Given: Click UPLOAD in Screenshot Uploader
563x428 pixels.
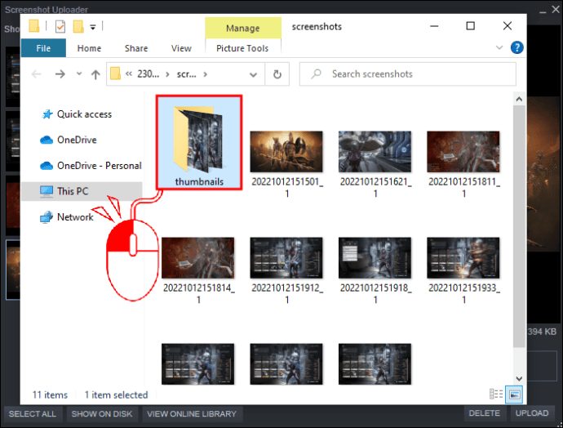Looking at the screenshot, I should 532,413.
